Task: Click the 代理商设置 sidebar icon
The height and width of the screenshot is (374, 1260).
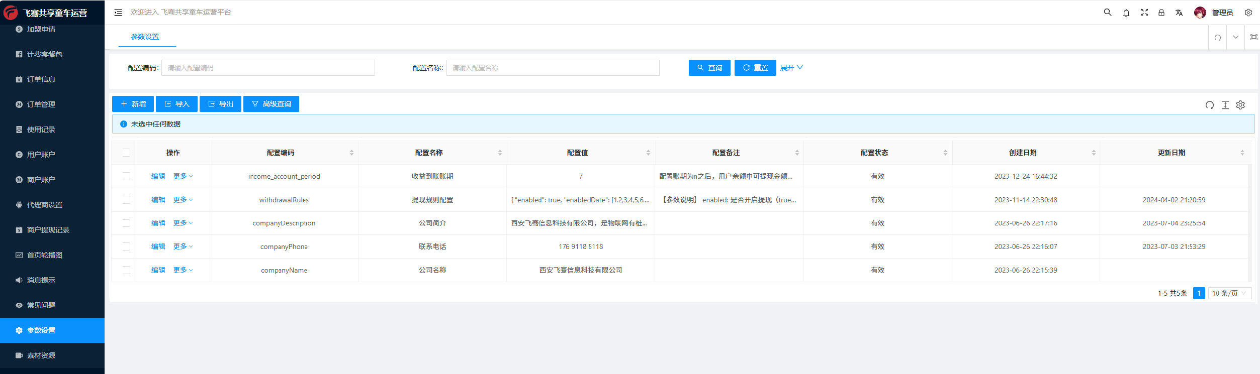Action: (x=19, y=205)
